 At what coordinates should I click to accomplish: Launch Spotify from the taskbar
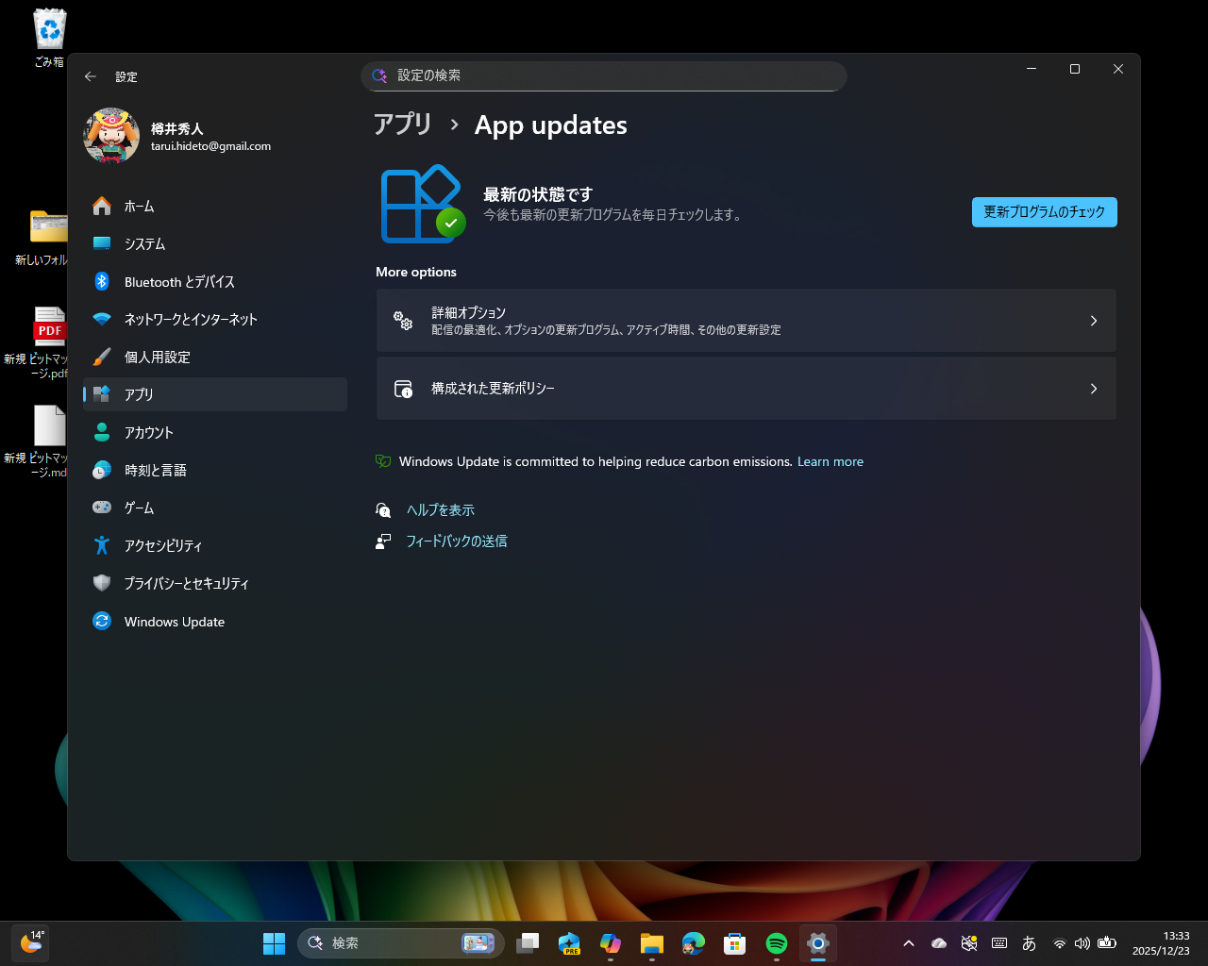click(776, 943)
